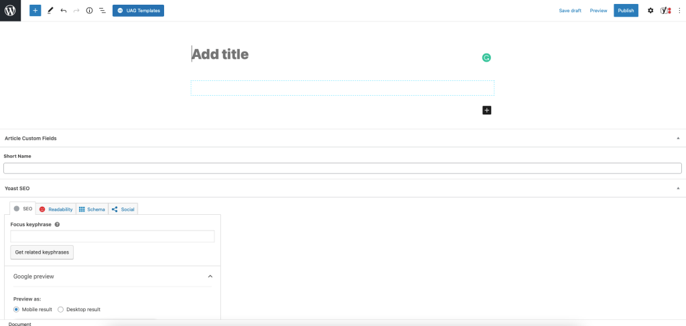Select Mobile result preview option

pos(17,309)
